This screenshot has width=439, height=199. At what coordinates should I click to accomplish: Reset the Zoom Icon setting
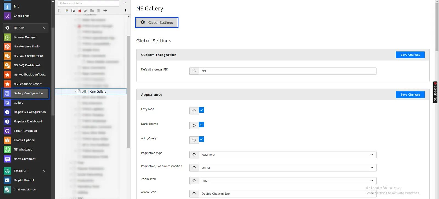coord(194,181)
